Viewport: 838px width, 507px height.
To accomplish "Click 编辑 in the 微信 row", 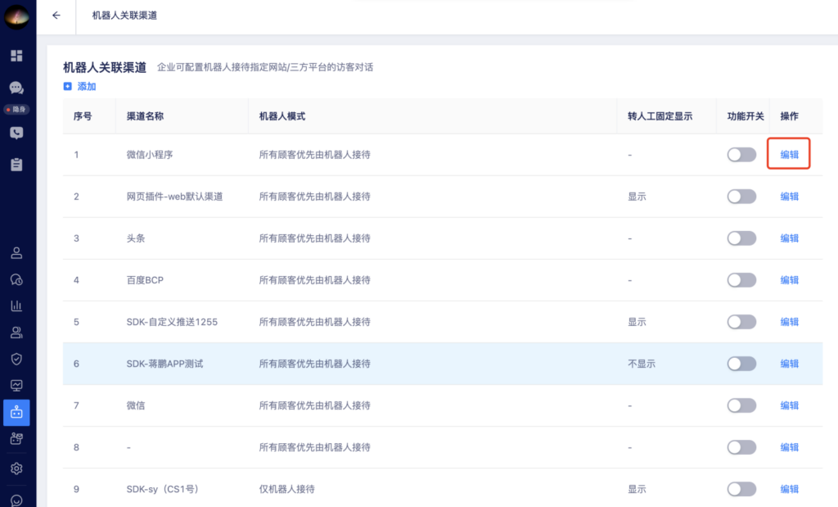I will 790,405.
